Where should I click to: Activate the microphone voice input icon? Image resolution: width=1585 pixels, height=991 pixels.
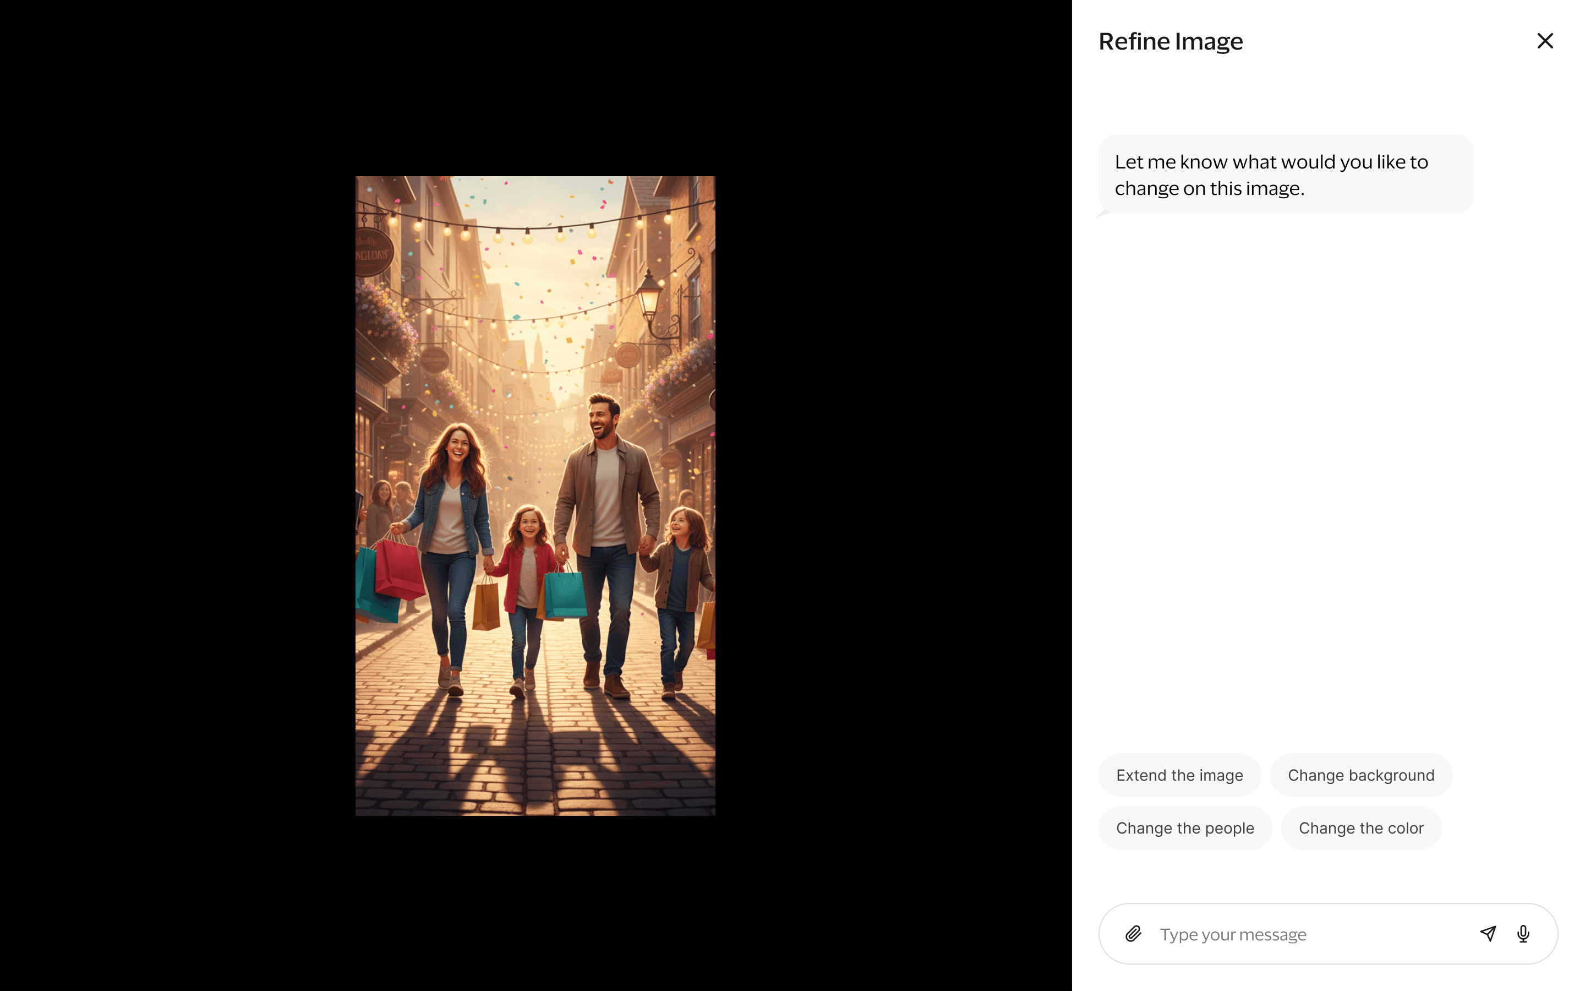[1523, 933]
